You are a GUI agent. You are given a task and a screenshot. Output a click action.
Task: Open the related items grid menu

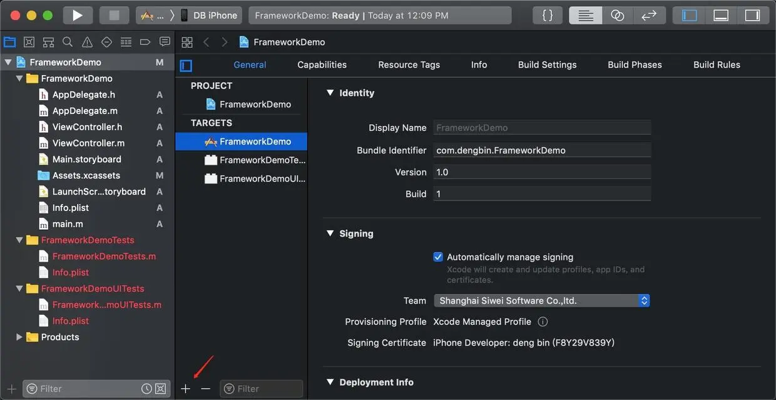[x=186, y=42]
